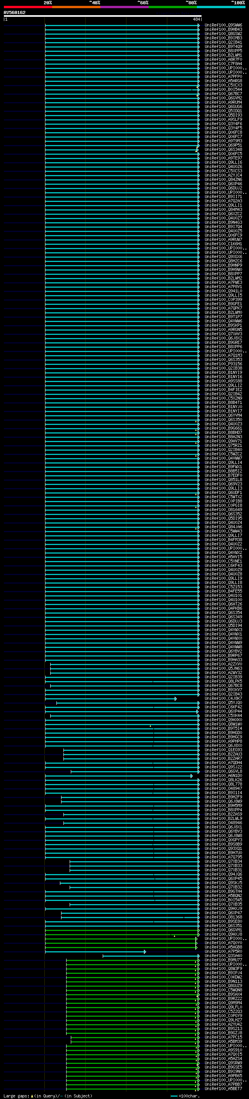The height and width of the screenshot is (1099, 249).
Task: Select the UniRef100_Q93XQ1 label
Action: pyautogui.click(x=223, y=849)
